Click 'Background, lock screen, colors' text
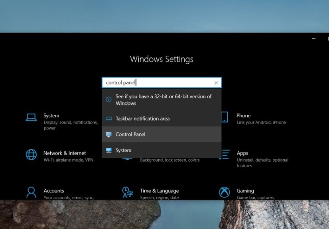This screenshot has height=229, width=329. click(x=170, y=160)
